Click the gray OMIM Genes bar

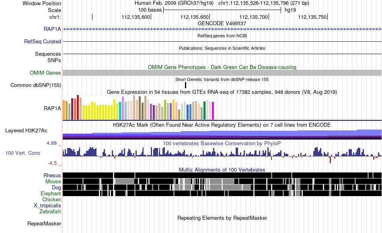click(222, 73)
